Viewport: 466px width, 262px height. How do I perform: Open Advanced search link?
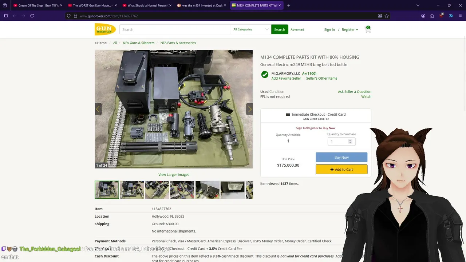pyautogui.click(x=297, y=29)
